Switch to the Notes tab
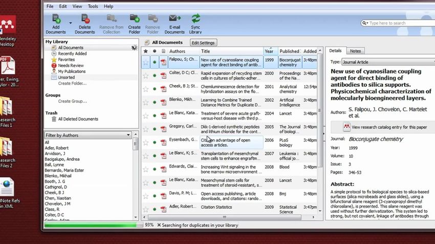The image size is (435, 244). coord(355,51)
